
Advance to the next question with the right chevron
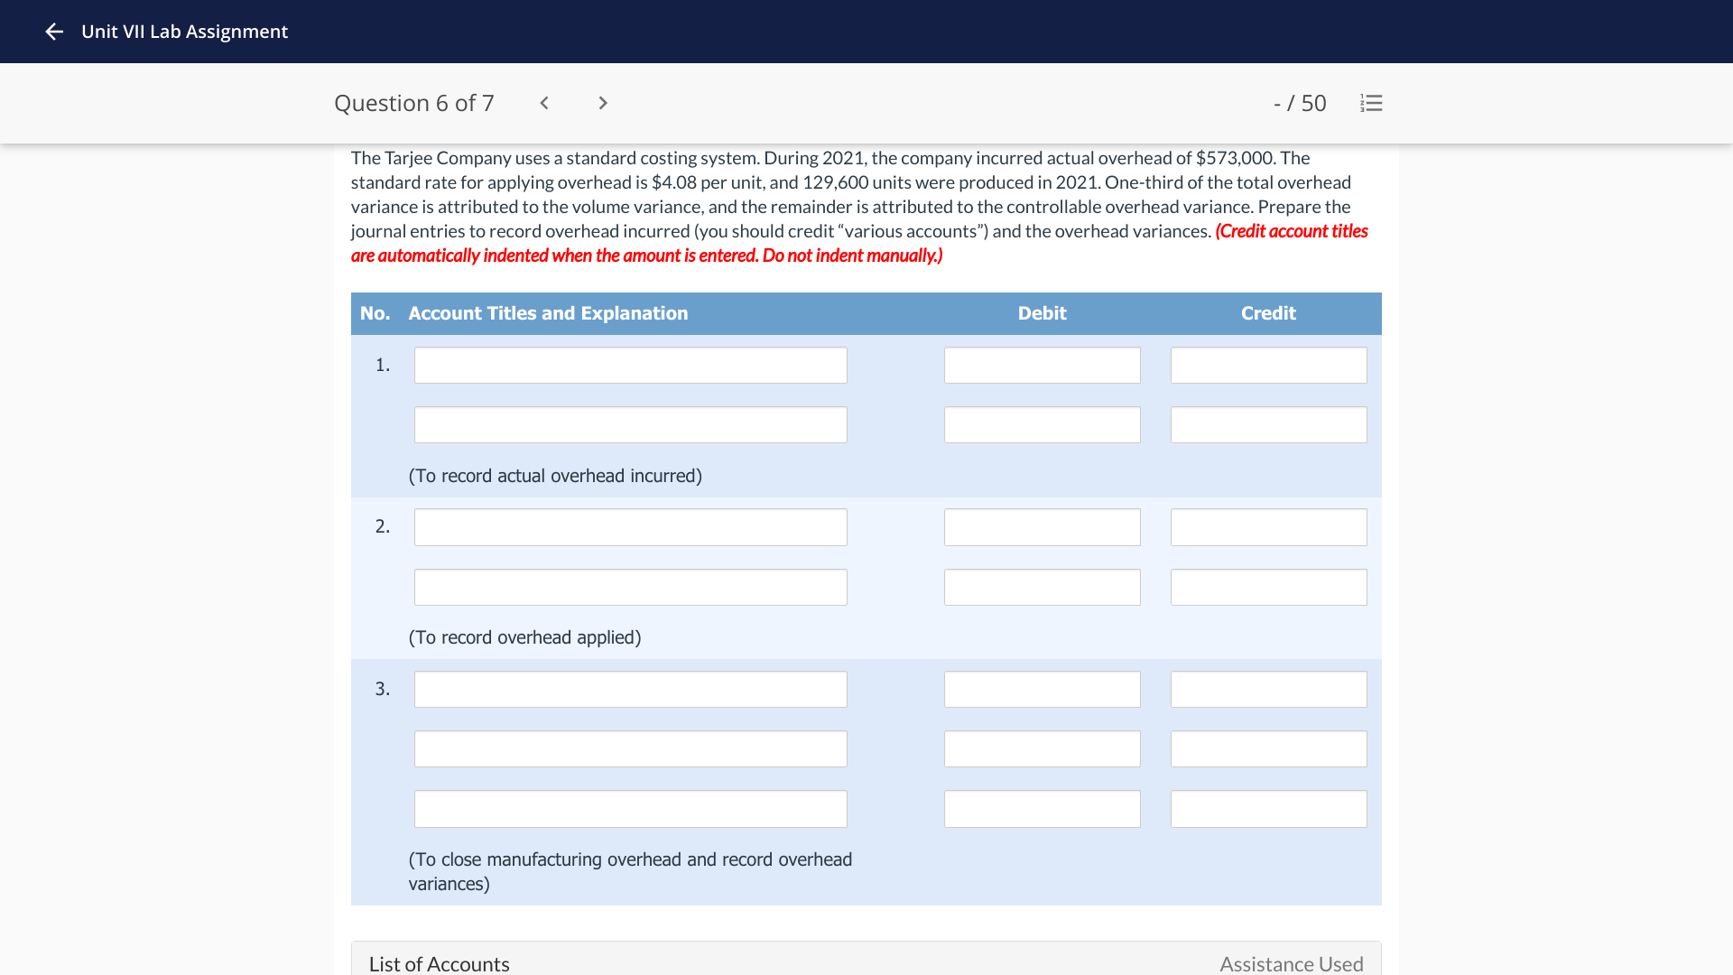pyautogui.click(x=602, y=103)
